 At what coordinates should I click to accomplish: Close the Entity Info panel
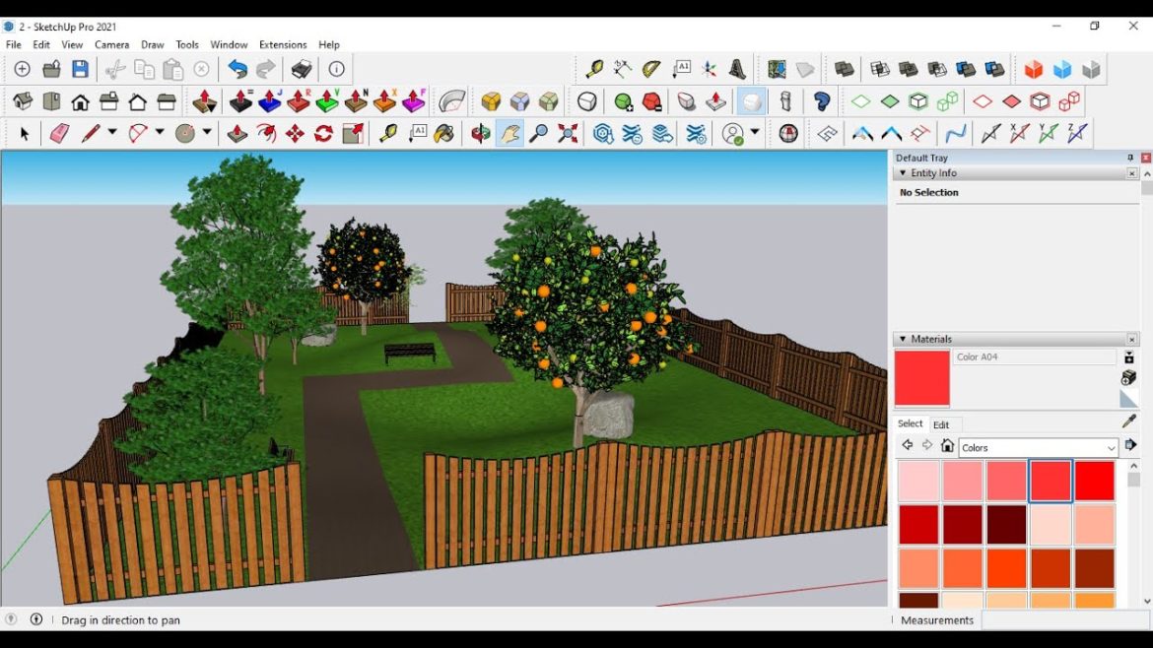(1132, 173)
